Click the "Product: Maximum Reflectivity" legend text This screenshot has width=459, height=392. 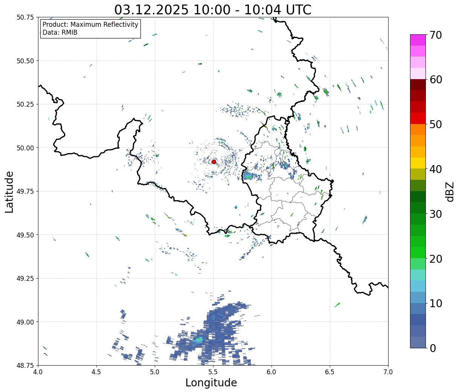click(x=90, y=24)
